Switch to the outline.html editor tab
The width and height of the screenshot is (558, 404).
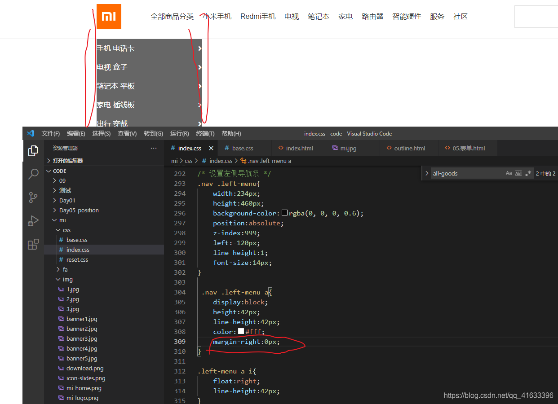coord(409,148)
